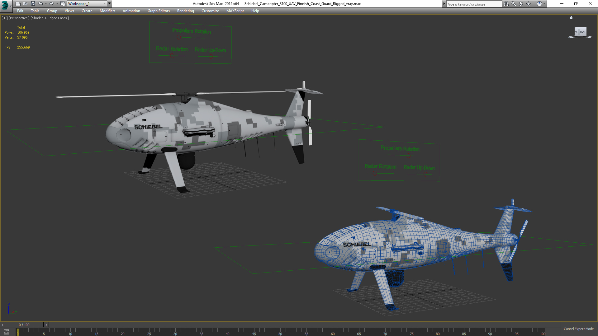598x336 pixels.
Task: Click the Subscription Center key icon
Action: pos(514,4)
